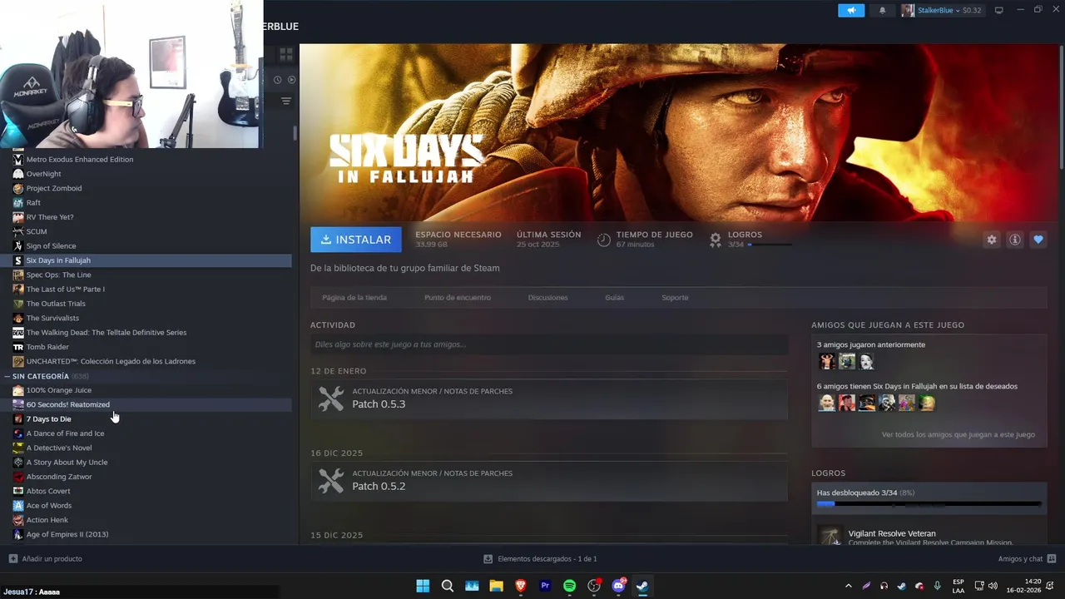
Task: Collapse the SIN CATEGORÍA section
Action: click(8, 376)
